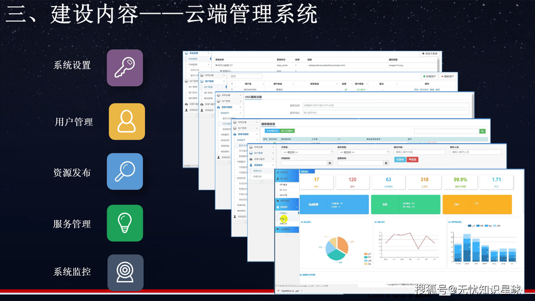
Task: Click the orange summary tile on dashboard
Action: click(x=477, y=205)
